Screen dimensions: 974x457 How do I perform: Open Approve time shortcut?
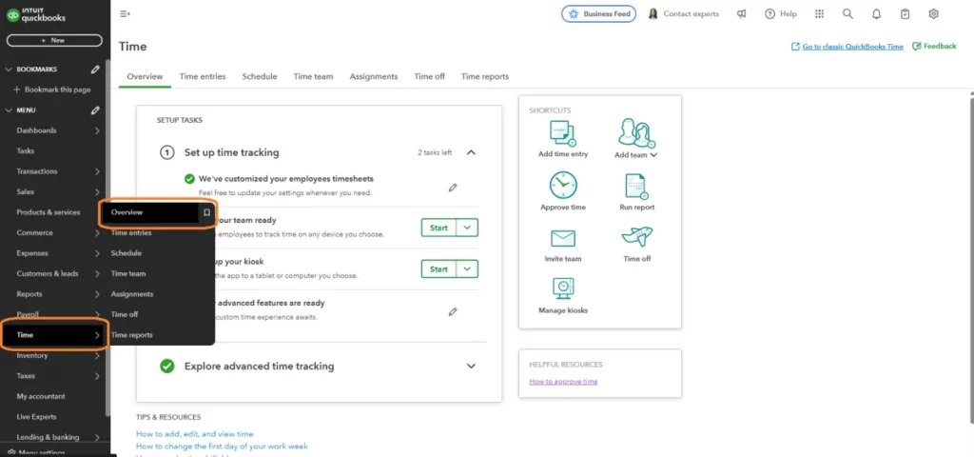pos(563,190)
